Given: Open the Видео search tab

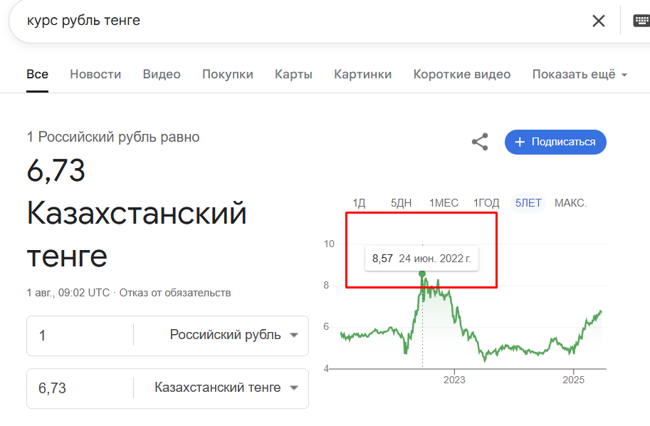Looking at the screenshot, I should click(x=162, y=74).
